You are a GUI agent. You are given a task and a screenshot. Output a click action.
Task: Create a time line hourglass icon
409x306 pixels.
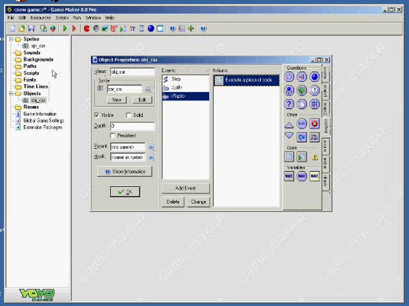tap(141, 28)
